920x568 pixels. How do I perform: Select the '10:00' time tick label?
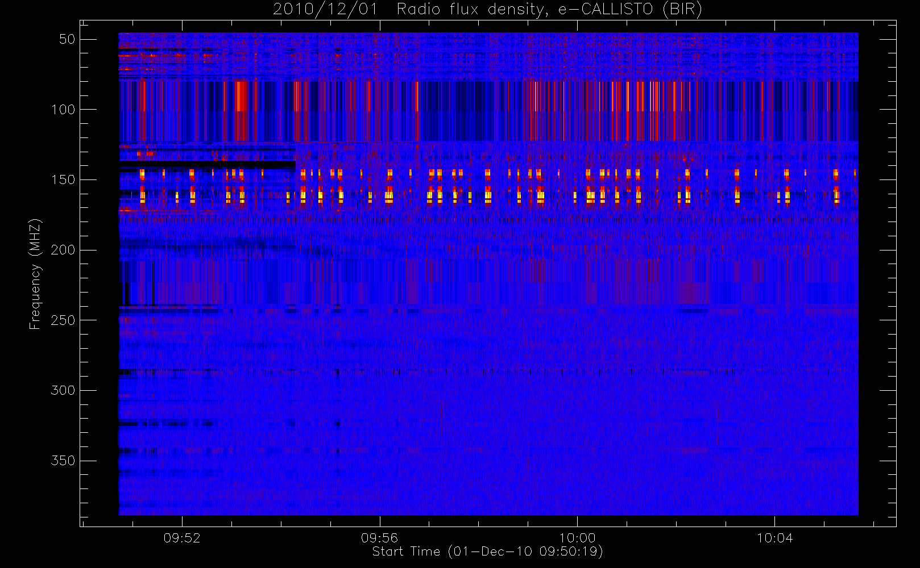click(x=577, y=538)
